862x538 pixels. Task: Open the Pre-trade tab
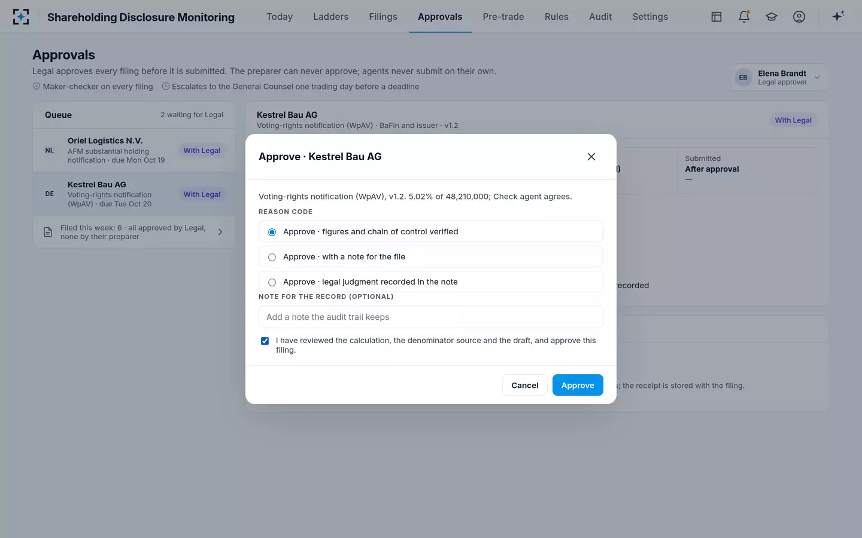click(503, 17)
